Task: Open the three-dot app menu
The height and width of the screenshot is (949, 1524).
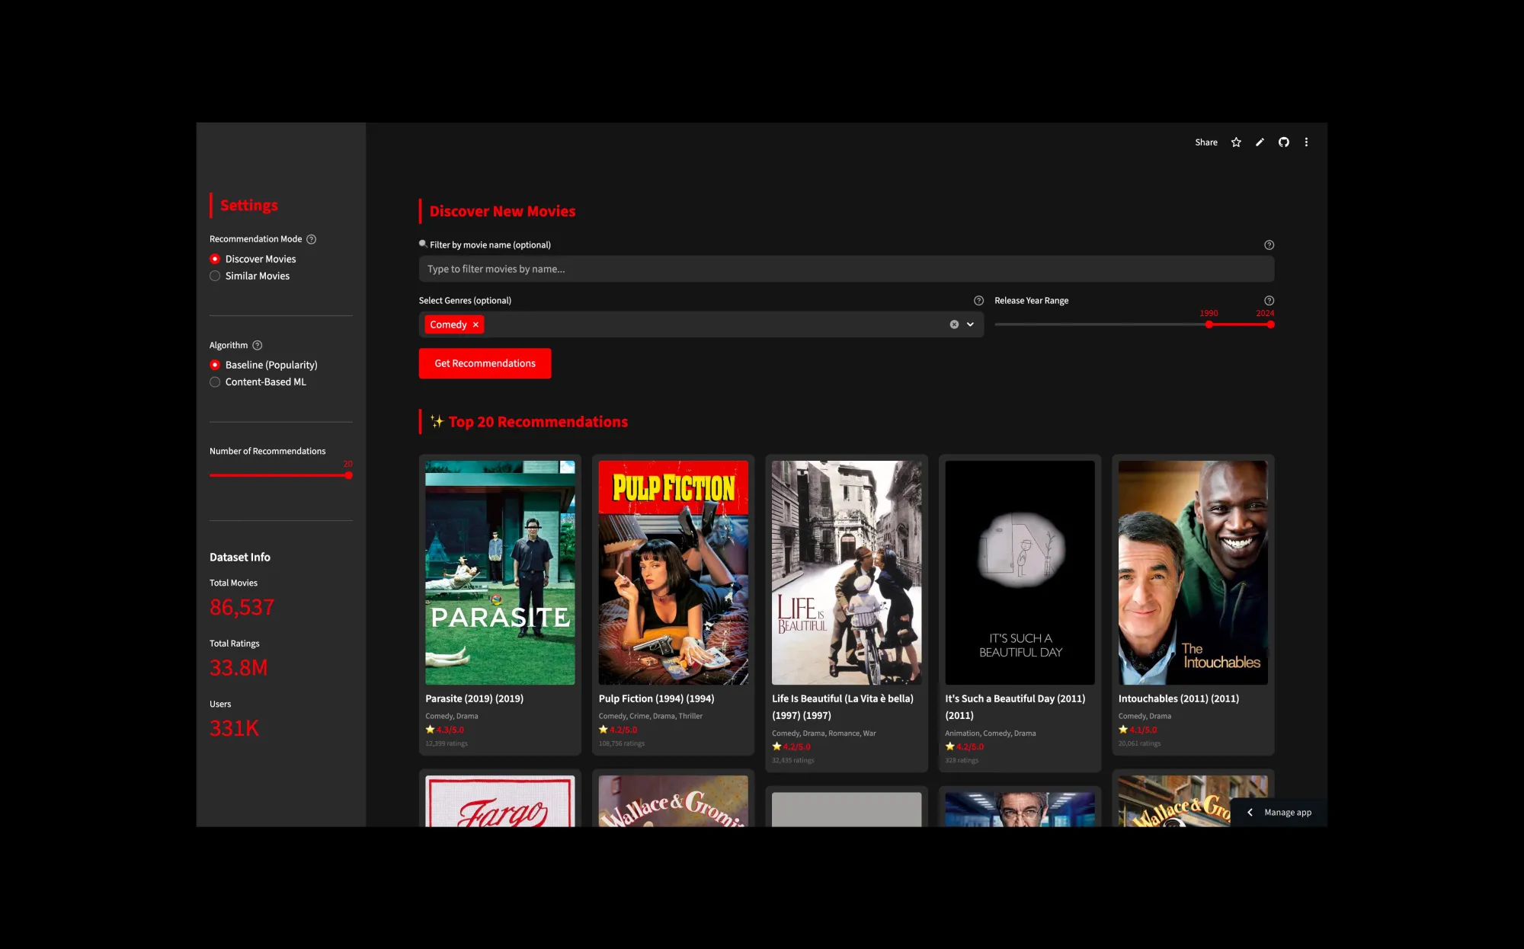Action: tap(1306, 142)
